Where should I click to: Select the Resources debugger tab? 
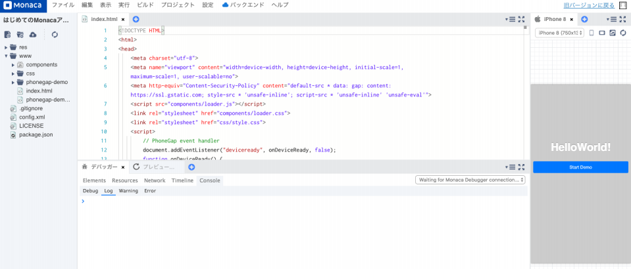(125, 180)
